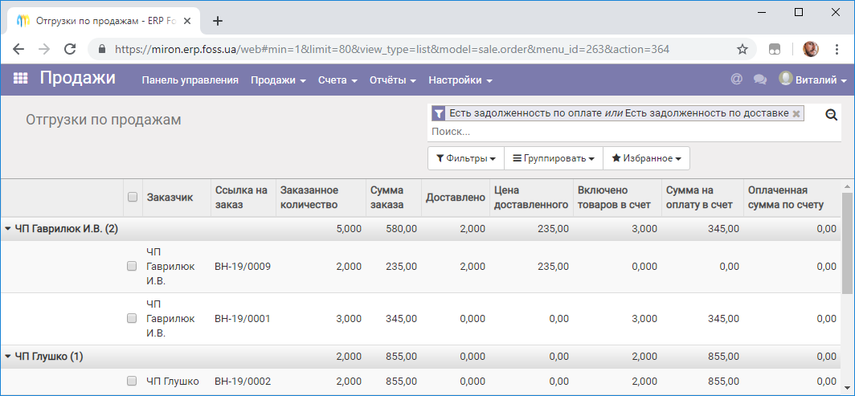The height and width of the screenshot is (396, 855).
Task: Open the Группировать dropdown
Action: point(554,158)
